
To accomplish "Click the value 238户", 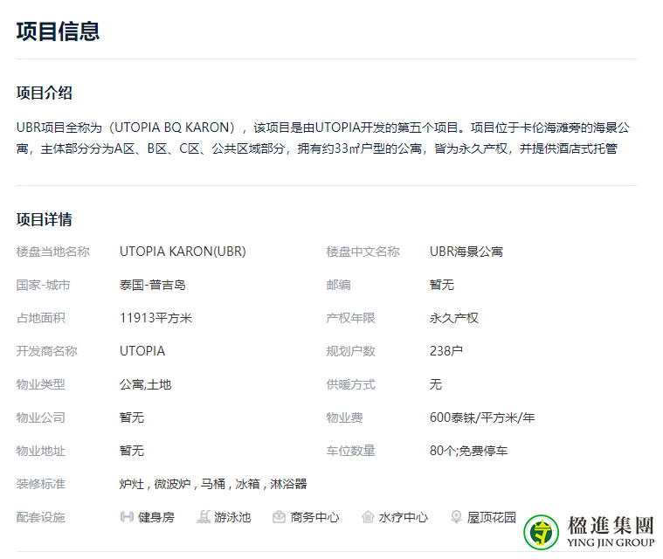I will [446, 351].
